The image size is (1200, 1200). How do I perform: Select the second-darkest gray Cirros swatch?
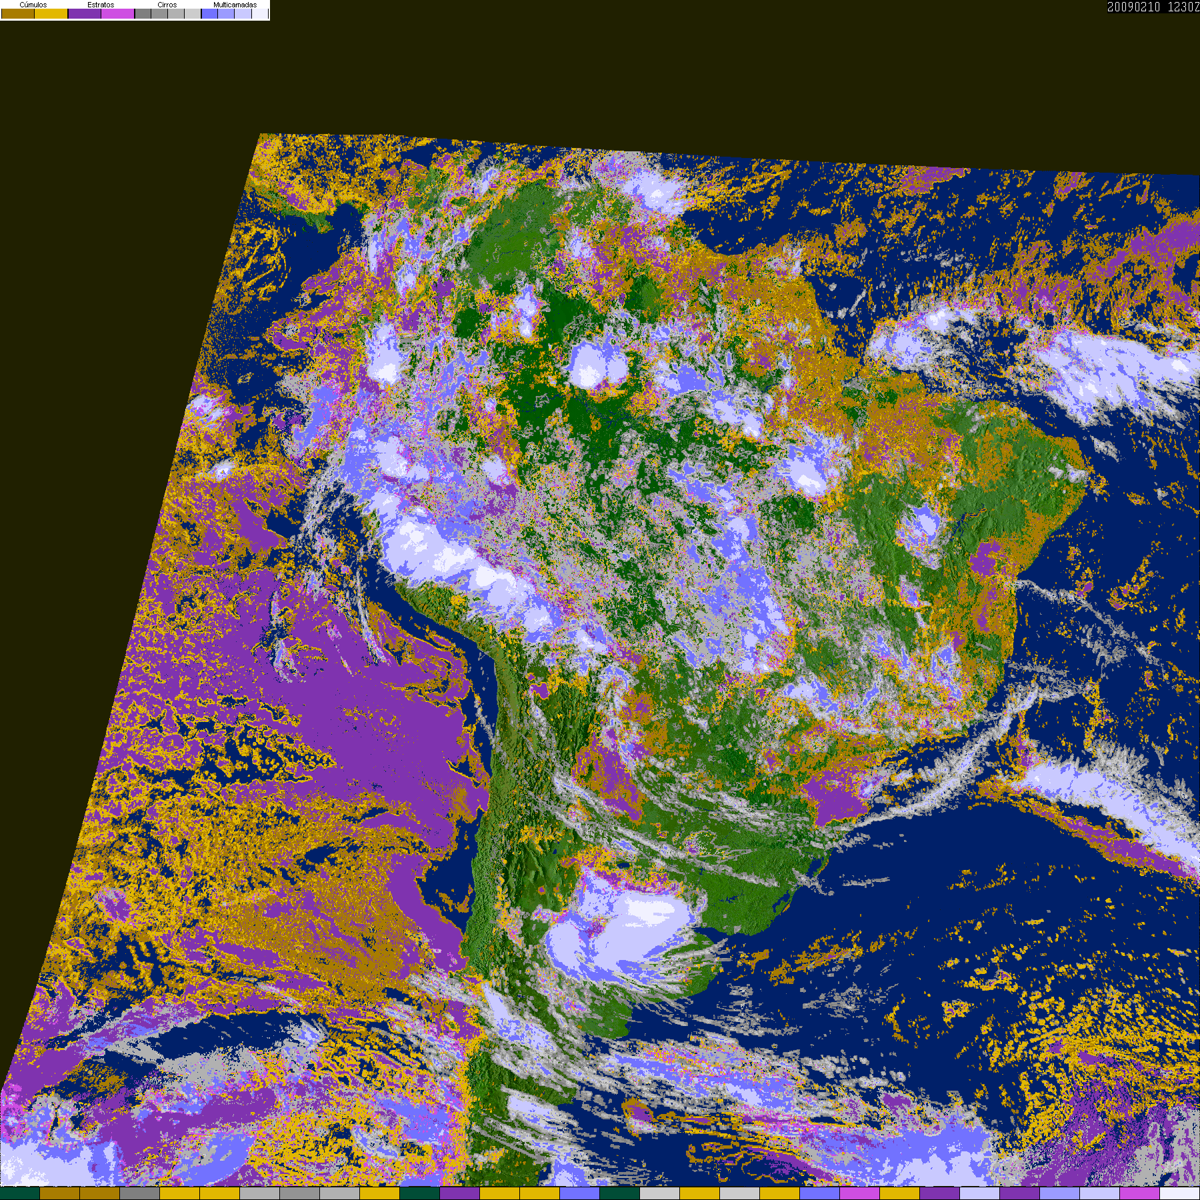[x=159, y=13]
